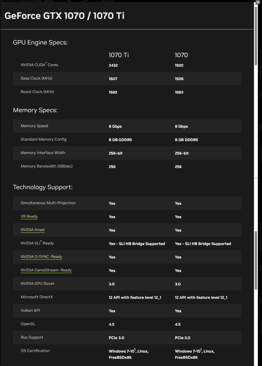
Task: Select the Vulkan API label
Action: [30, 310]
